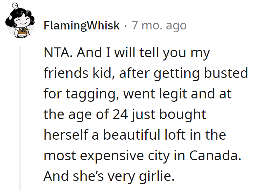Click the word "herself" in the comment
Image resolution: width=266 pixels, height=191 pixels.
(x=66, y=135)
